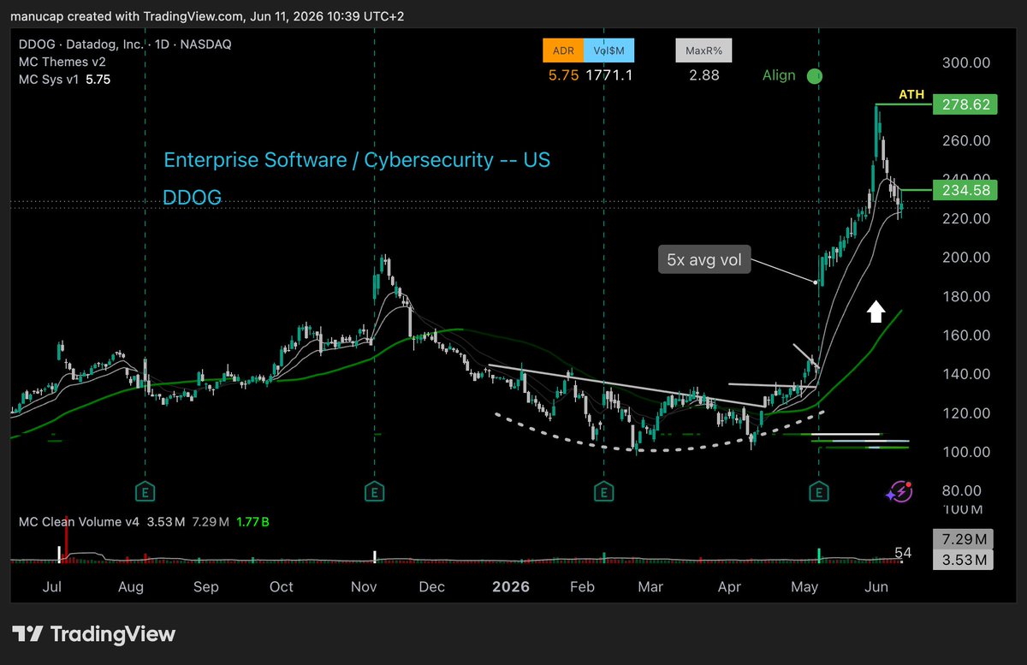1027x665 pixels.
Task: Click the 160.00 price axis label
Action: pos(968,335)
